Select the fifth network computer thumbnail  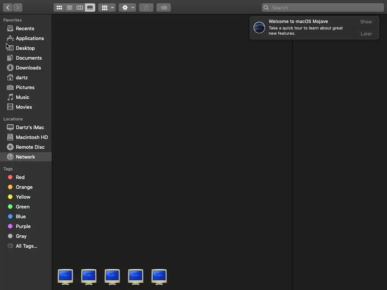click(159, 277)
